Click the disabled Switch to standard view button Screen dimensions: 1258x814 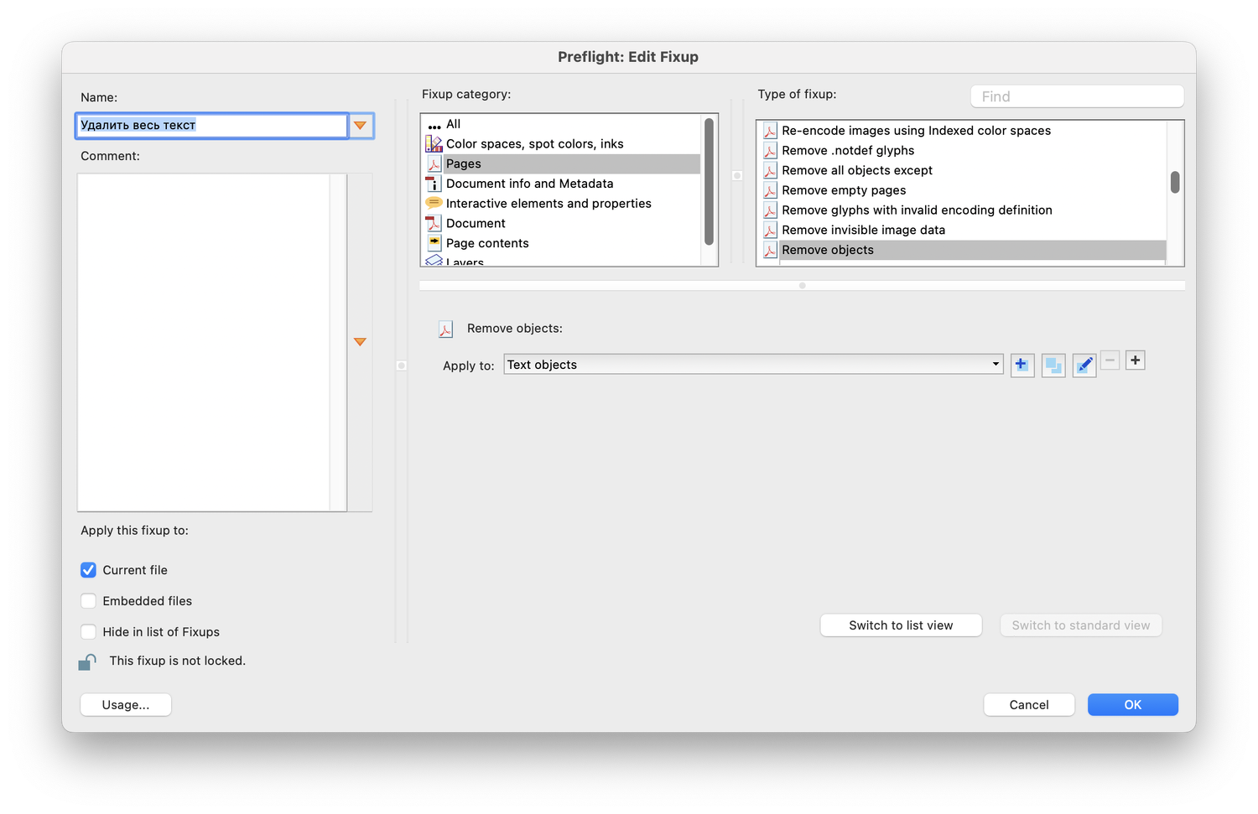(1081, 625)
